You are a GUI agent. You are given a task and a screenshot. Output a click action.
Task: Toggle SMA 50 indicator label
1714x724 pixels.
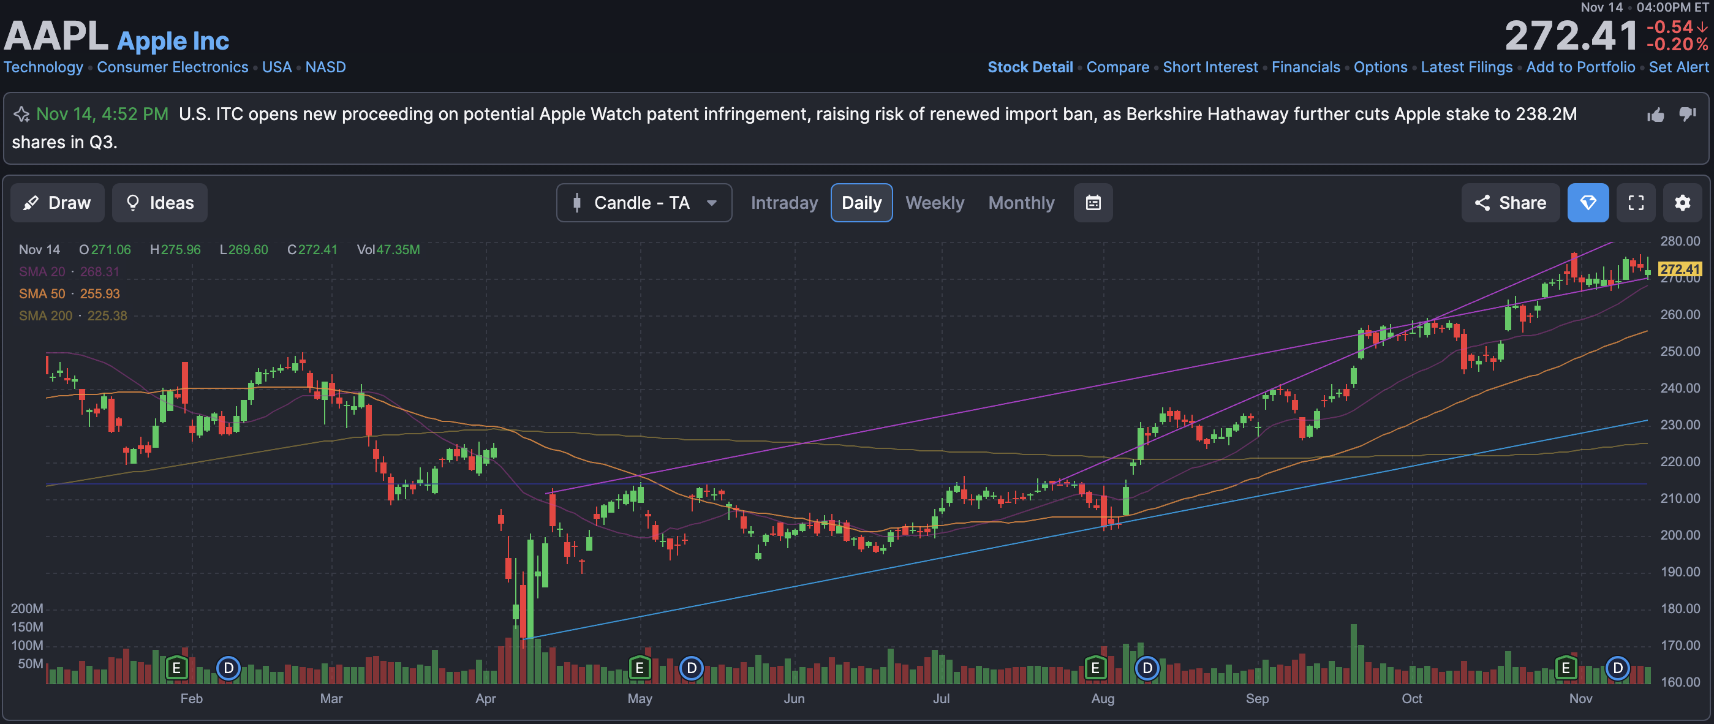pos(42,293)
